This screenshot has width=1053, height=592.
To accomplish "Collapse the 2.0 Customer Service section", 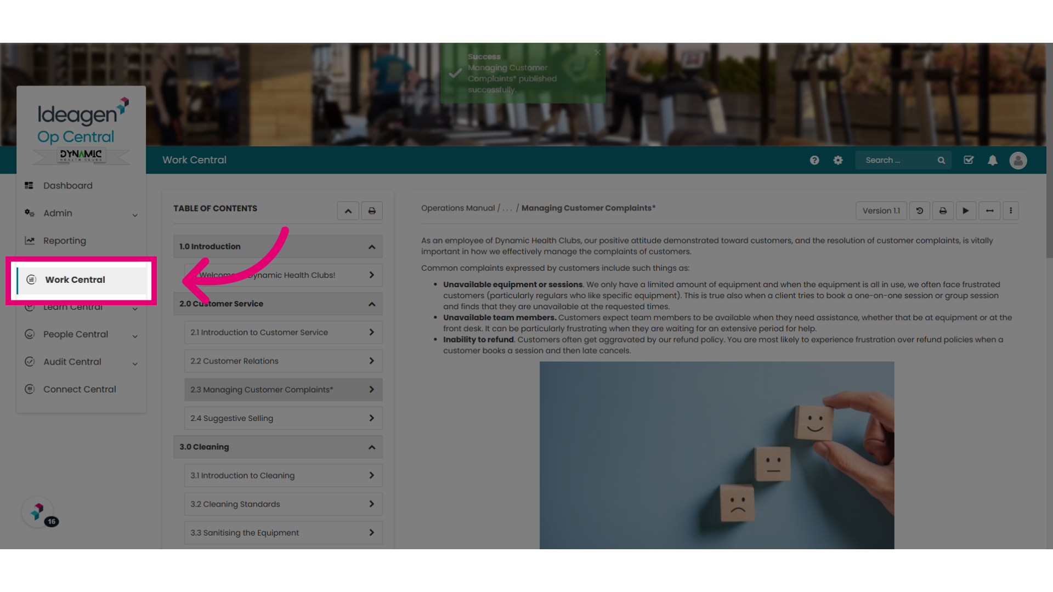I will pyautogui.click(x=278, y=304).
